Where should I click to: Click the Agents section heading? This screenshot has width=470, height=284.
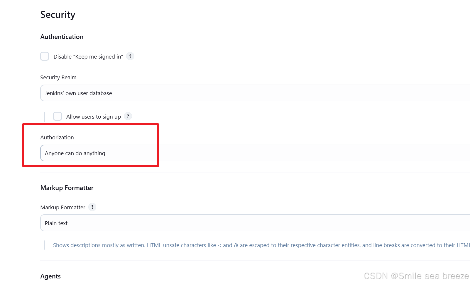(50, 276)
